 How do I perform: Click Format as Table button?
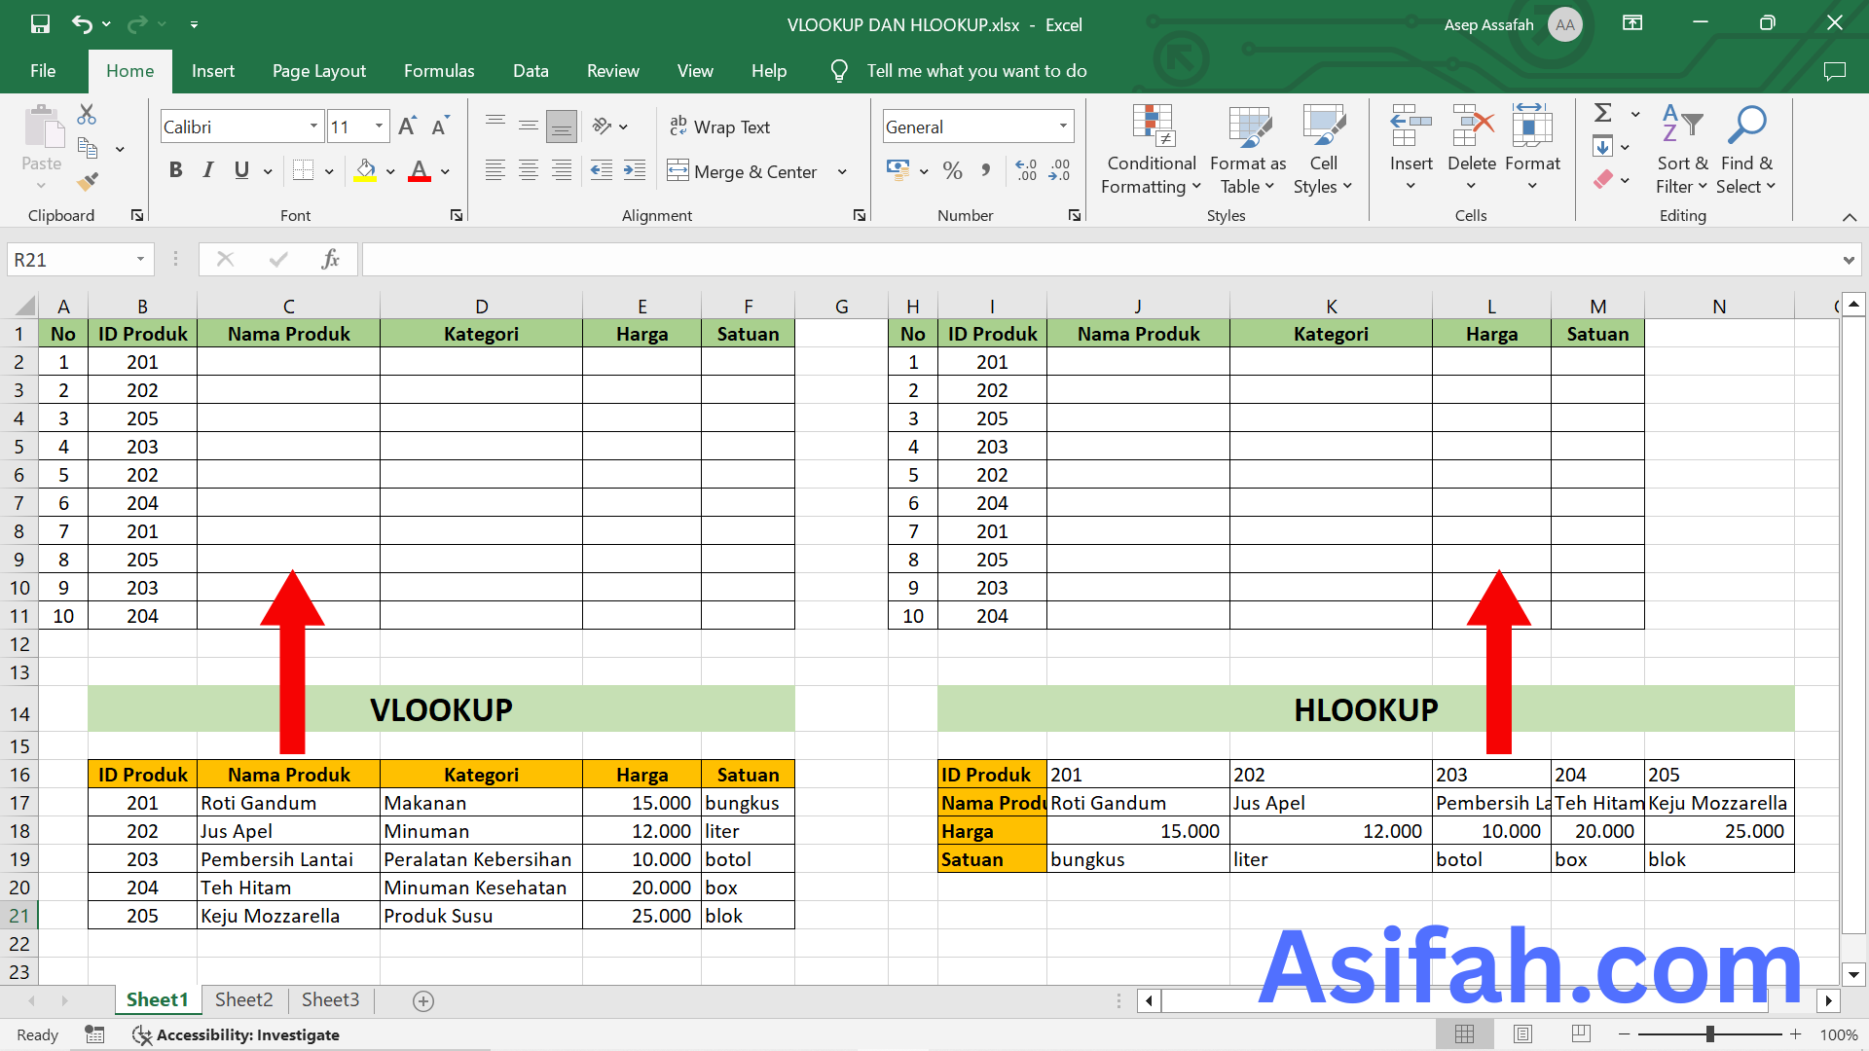tap(1248, 150)
